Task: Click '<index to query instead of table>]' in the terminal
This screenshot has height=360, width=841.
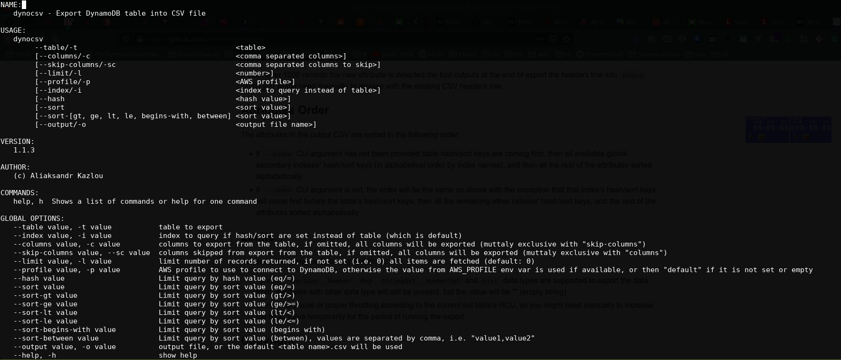Action: click(x=308, y=90)
